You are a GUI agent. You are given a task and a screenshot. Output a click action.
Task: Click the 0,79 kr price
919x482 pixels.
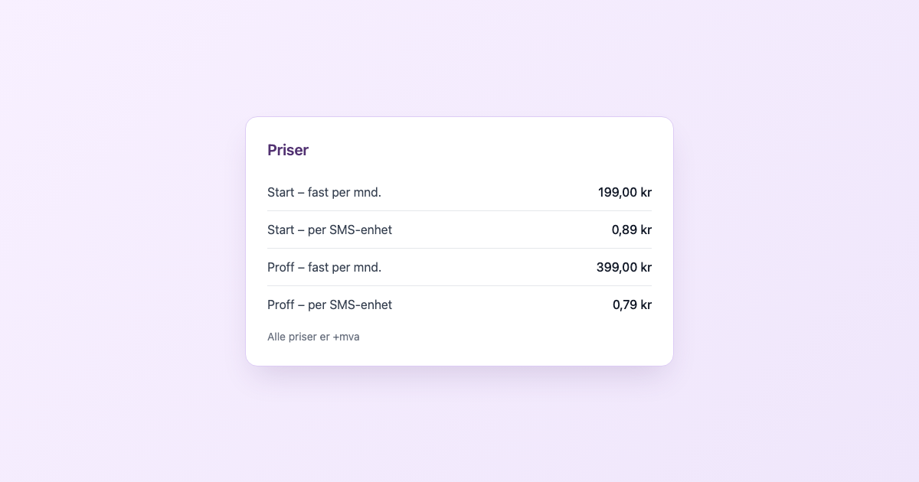point(632,305)
